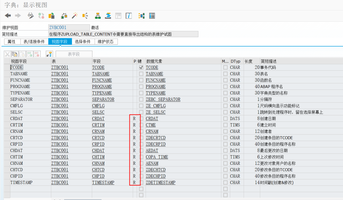The height and width of the screenshot is (200, 343).
Task: Switch to the 维护状态 tab
Action: point(106,42)
